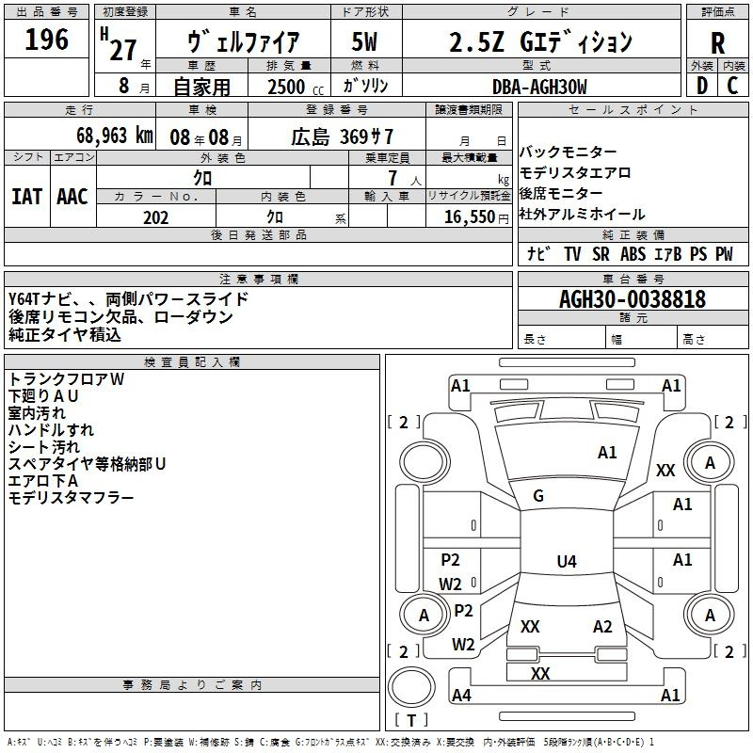Click note line 後席リモコン欠品、ローダウン
This screenshot has width=753, height=753.
tap(120, 317)
